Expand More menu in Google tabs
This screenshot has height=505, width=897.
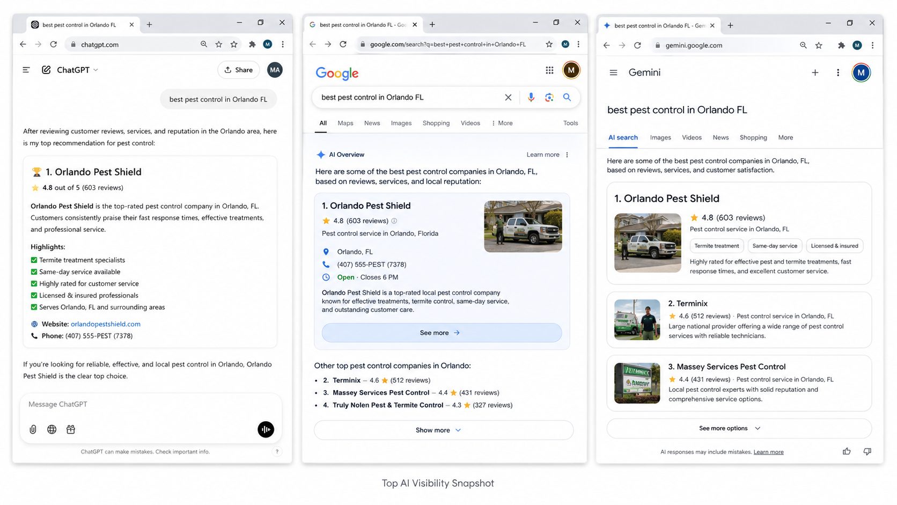[x=502, y=123]
